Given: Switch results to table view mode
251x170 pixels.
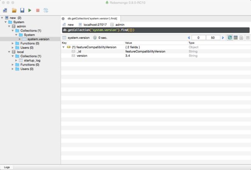Looking at the screenshot, I should click(x=236, y=37).
